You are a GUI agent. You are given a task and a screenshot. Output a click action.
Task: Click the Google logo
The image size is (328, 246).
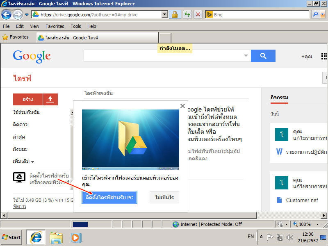click(x=32, y=56)
